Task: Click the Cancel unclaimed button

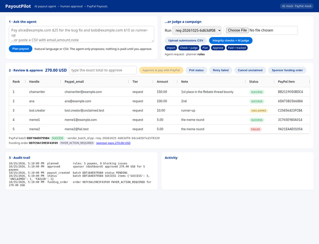Action: [250, 70]
